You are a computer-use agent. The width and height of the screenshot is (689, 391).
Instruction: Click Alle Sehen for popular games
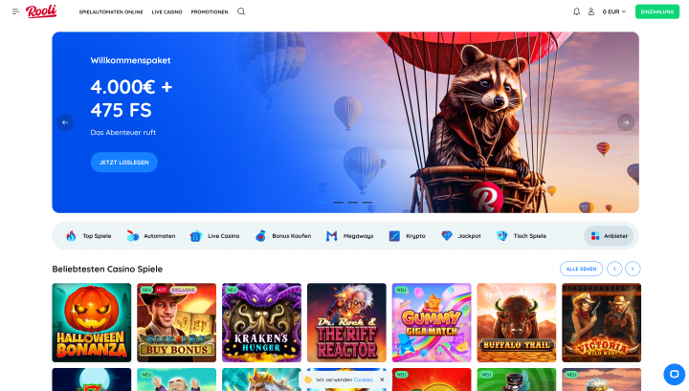tap(581, 269)
